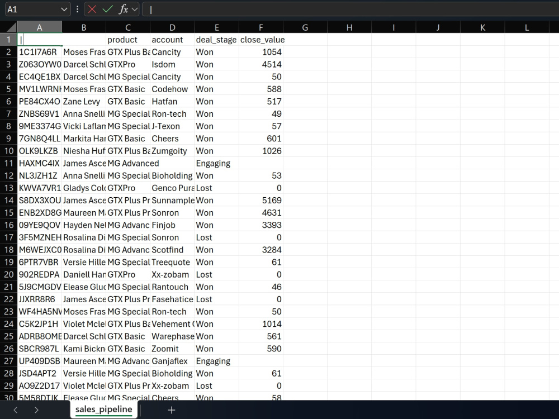This screenshot has height=419, width=559.
Task: Confirm entry with the checkmark icon
Action: pyautogui.click(x=107, y=9)
